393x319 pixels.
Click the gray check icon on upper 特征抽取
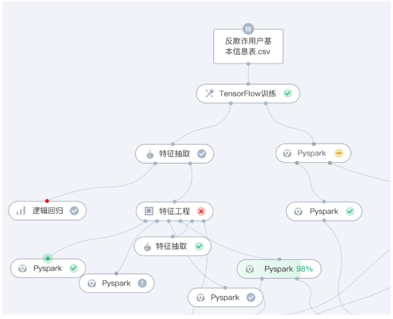(x=202, y=154)
